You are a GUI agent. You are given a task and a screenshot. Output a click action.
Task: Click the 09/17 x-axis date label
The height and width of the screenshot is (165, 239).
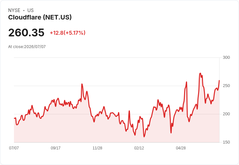coord(56,148)
